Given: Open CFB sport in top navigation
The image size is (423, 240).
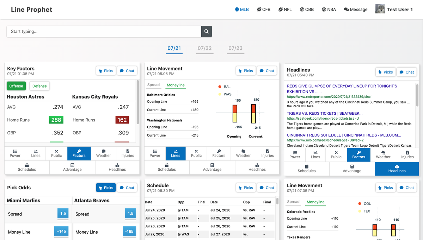Looking at the screenshot, I should coord(264,10).
